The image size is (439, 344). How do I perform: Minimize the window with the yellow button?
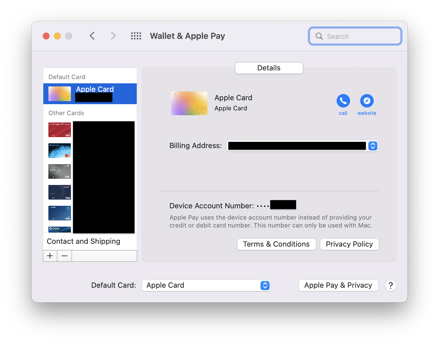[x=57, y=36]
